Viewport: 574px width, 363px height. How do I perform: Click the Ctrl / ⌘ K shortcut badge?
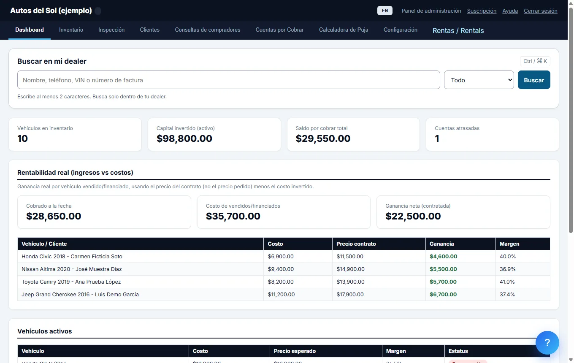click(x=535, y=61)
